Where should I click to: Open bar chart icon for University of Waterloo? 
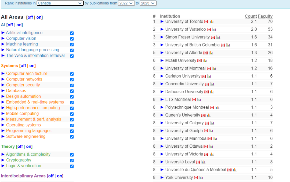(214, 30)
